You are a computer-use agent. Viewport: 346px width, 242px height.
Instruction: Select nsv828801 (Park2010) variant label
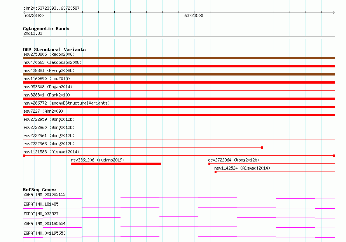(x=47, y=95)
